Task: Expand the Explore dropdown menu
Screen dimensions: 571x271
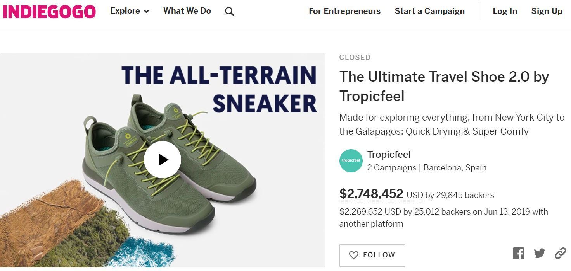Action: point(125,11)
